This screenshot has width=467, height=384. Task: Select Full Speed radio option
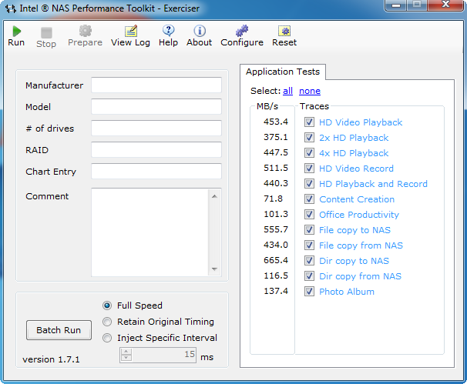point(107,306)
